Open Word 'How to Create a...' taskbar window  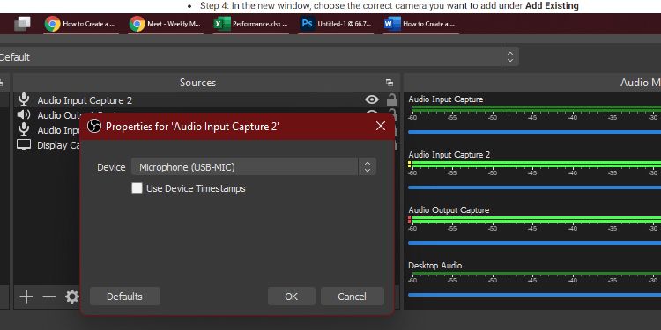[x=420, y=24]
